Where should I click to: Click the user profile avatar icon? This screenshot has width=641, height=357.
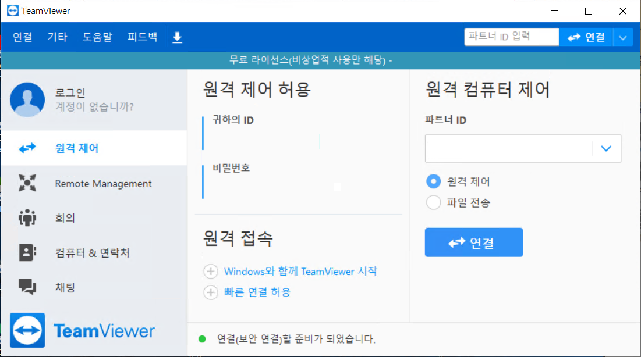tap(27, 99)
